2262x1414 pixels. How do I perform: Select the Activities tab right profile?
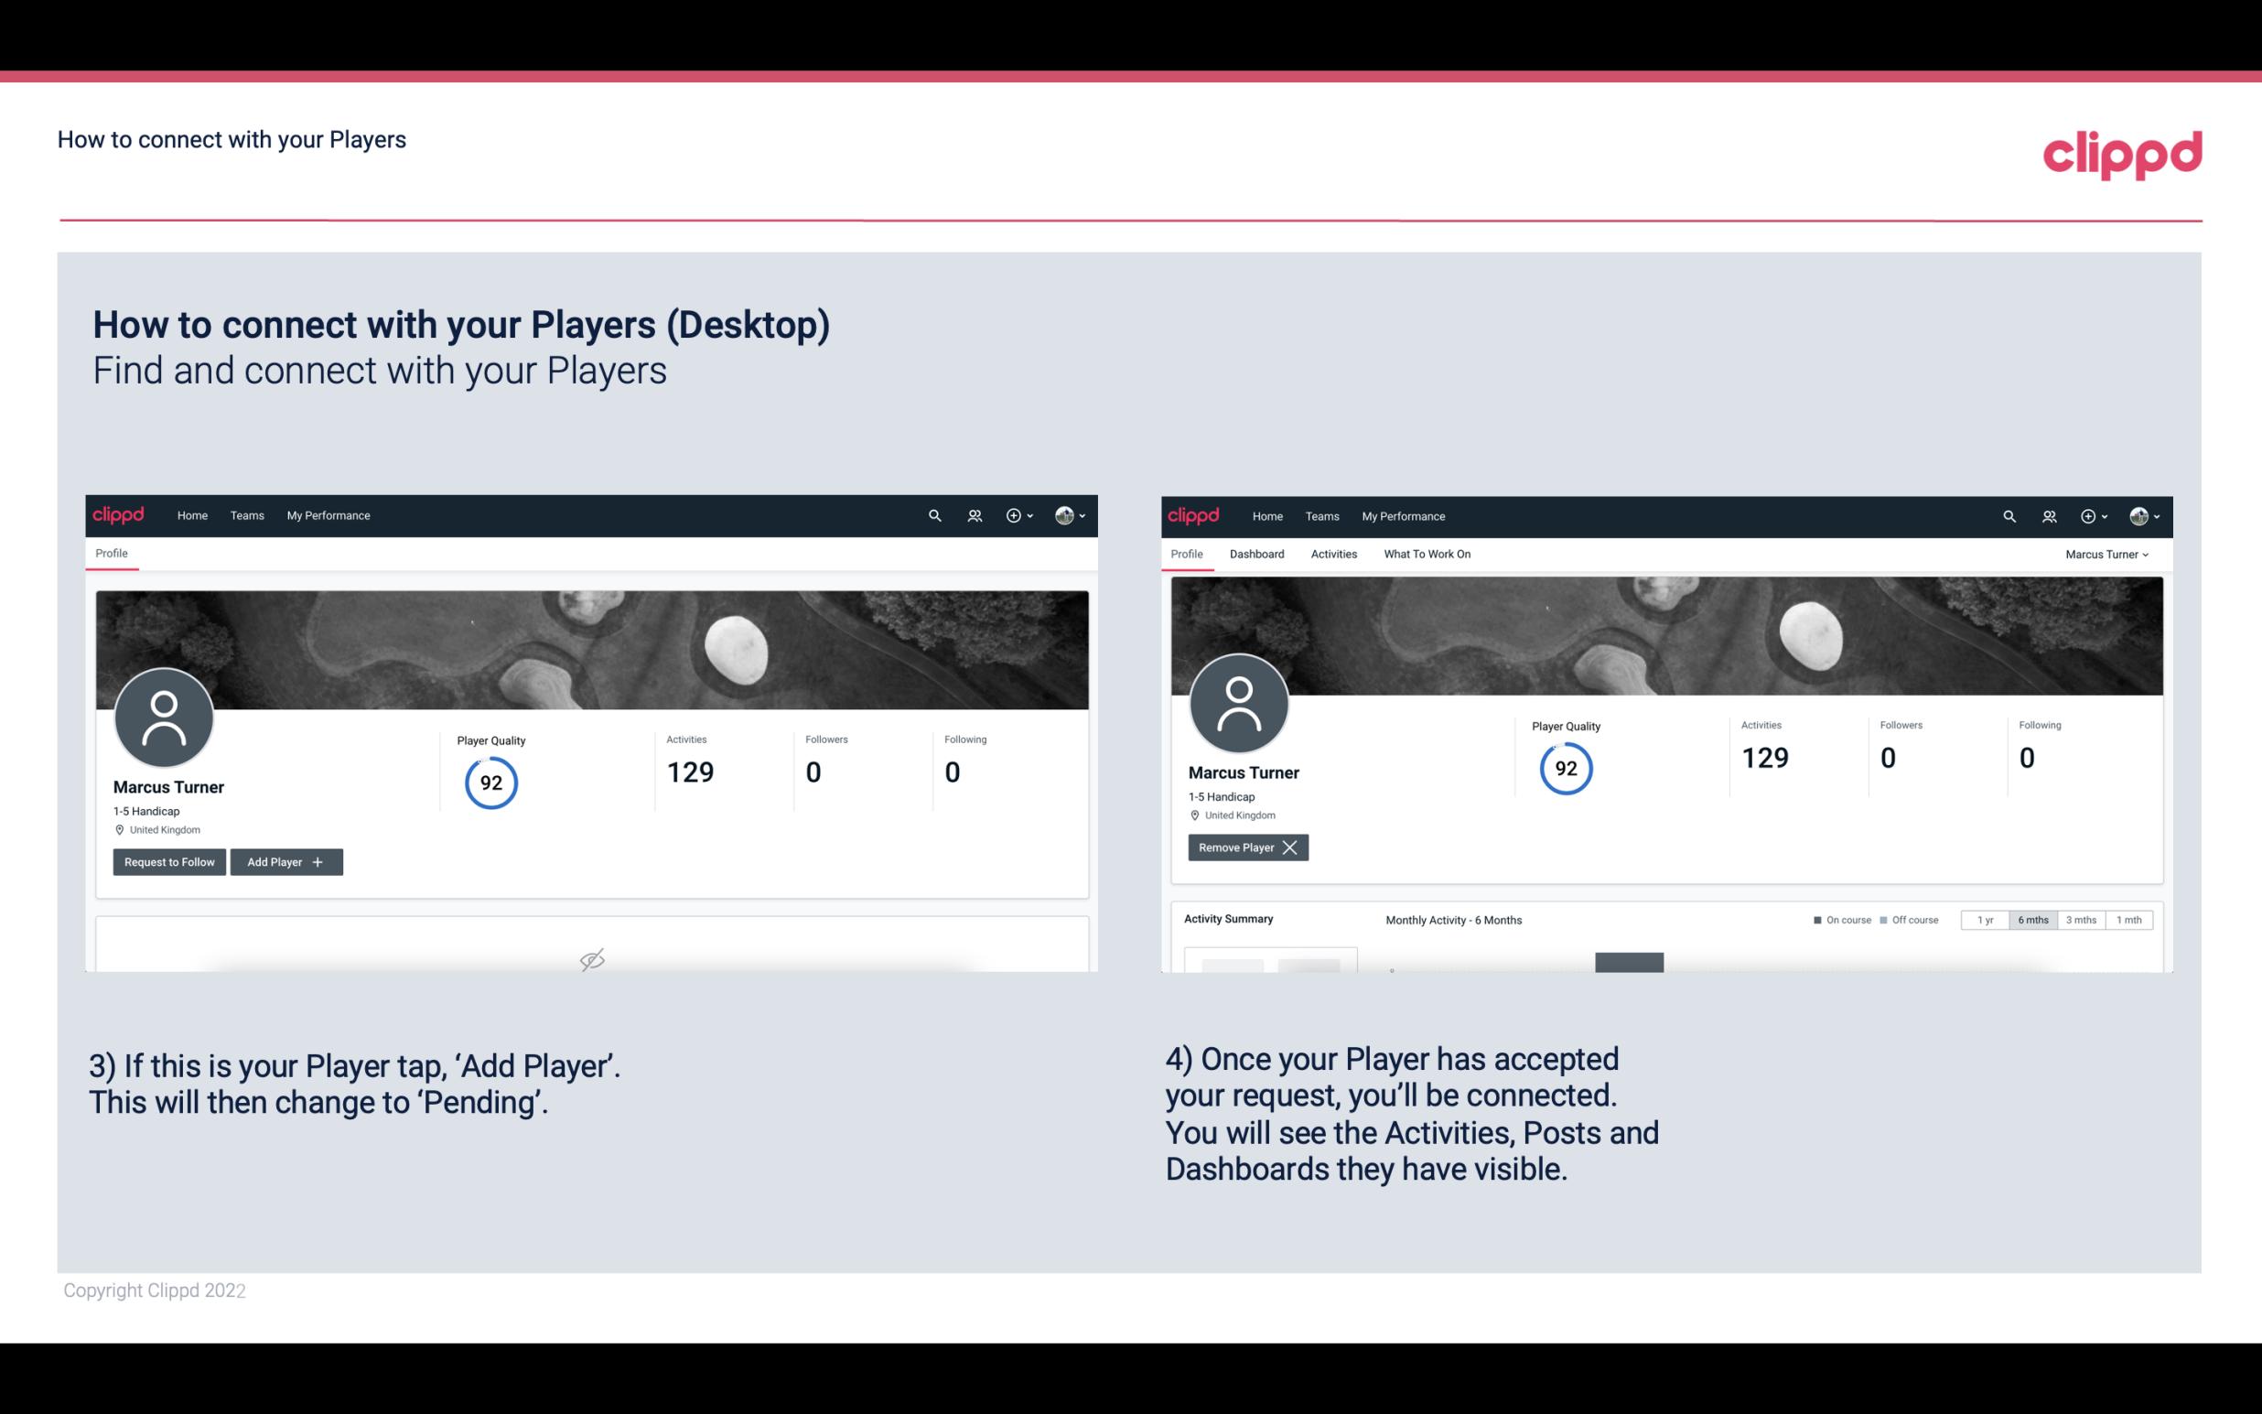1334,554
